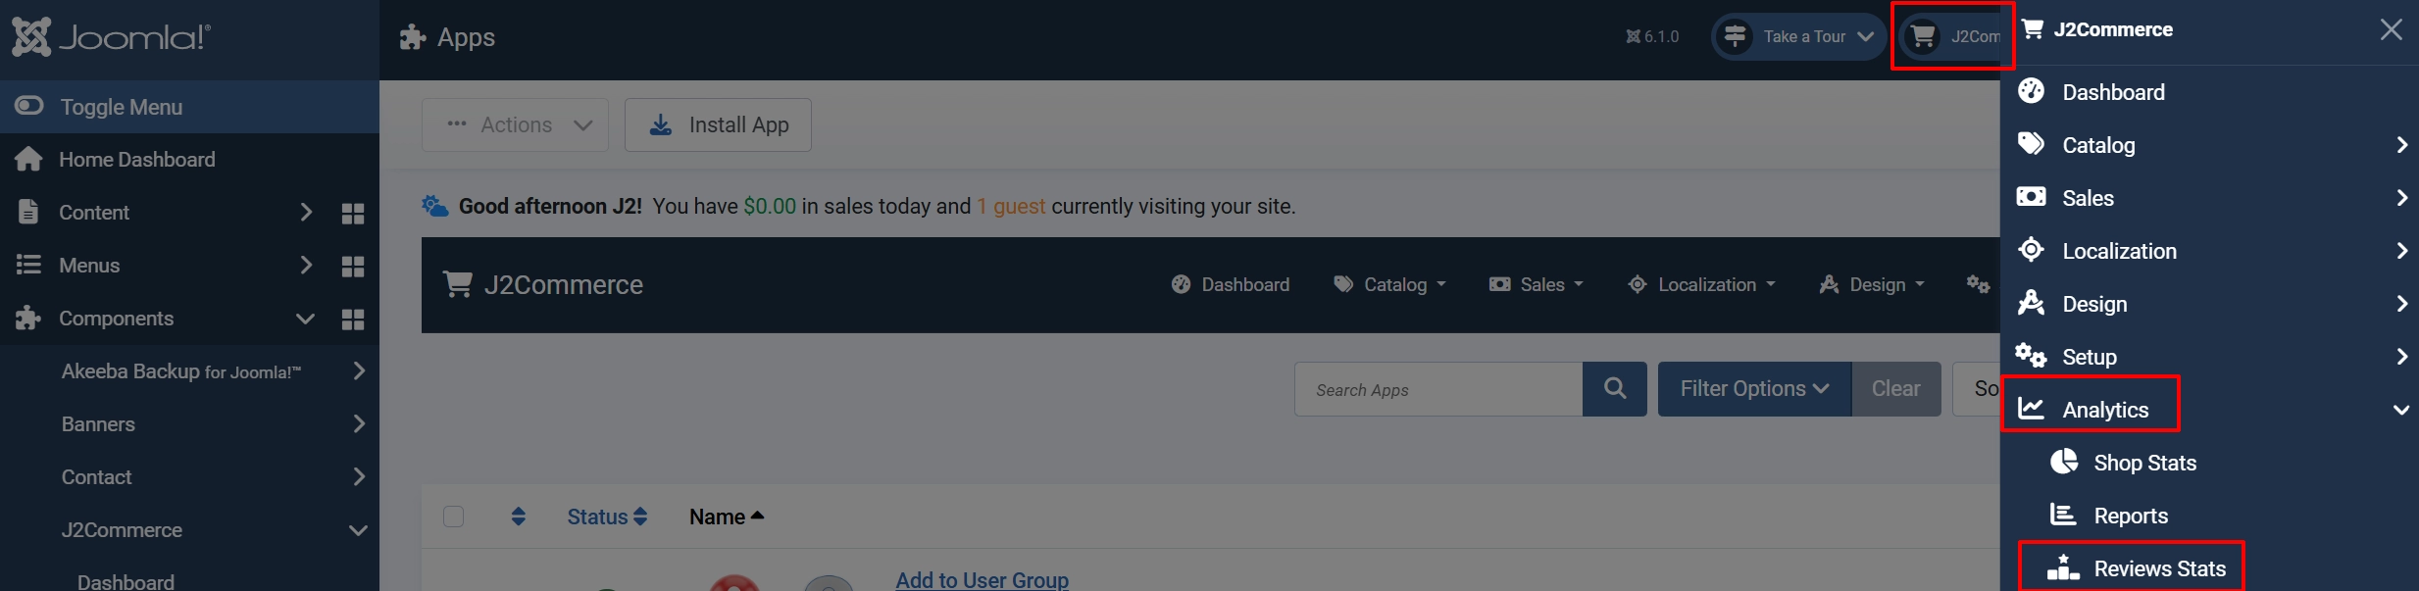Open Reports under Analytics
Screen dimensions: 2419x591
(x=2131, y=516)
